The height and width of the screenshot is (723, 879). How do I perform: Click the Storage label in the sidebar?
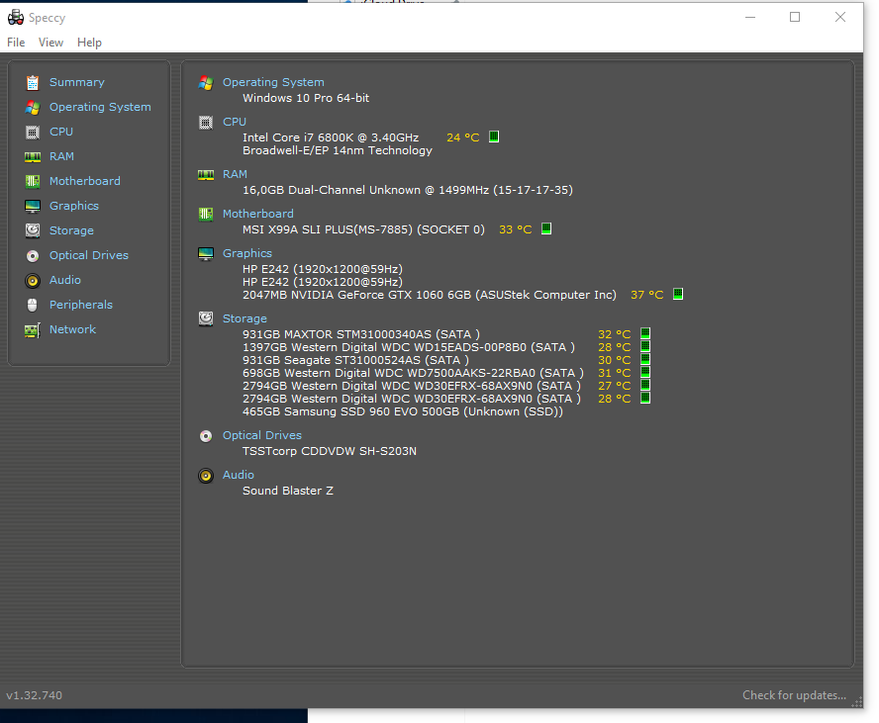[x=71, y=230]
